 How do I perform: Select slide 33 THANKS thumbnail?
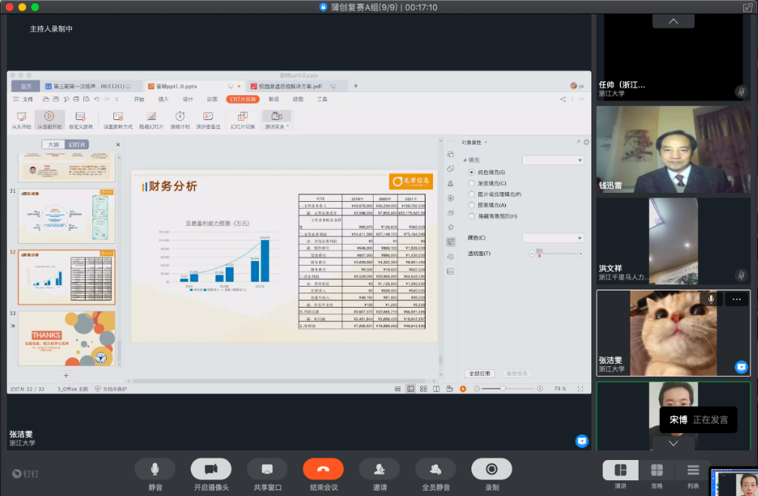point(67,338)
